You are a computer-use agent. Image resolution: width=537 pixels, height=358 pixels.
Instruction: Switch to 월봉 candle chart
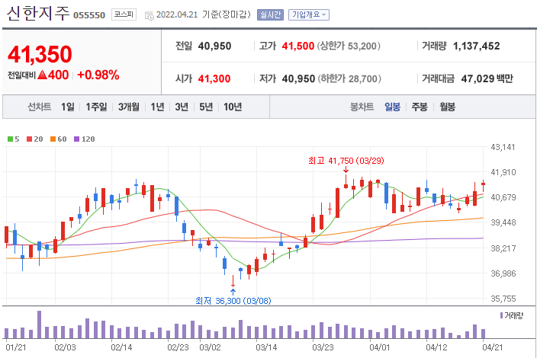pos(447,107)
